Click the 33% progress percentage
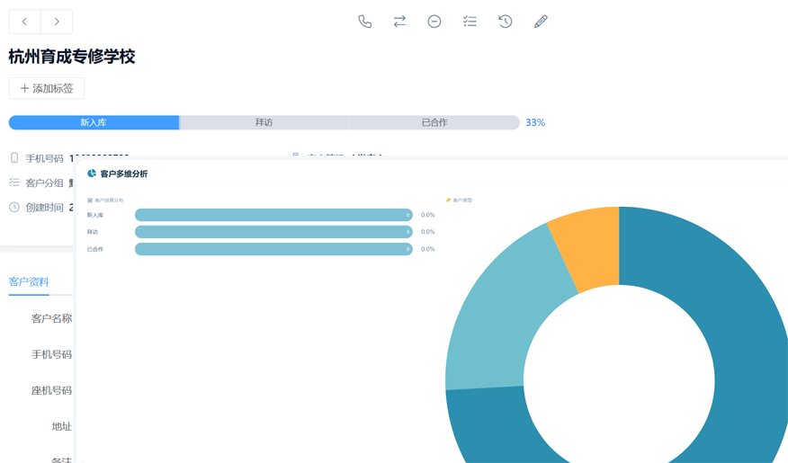This screenshot has width=788, height=463. (x=535, y=122)
